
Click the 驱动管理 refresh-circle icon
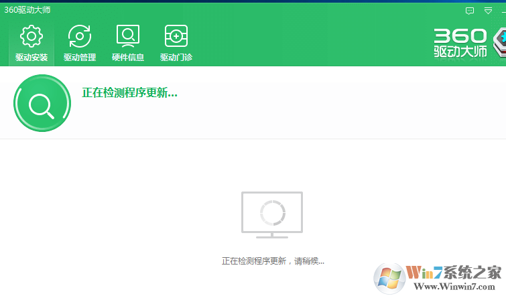(x=80, y=35)
